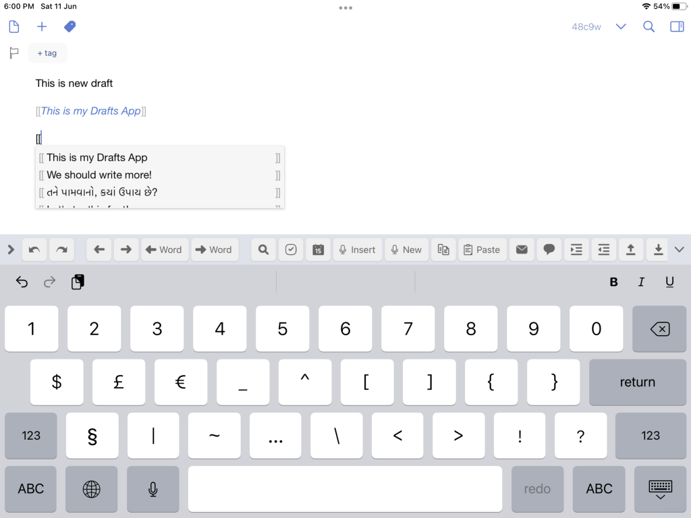691x518 pixels.
Task: Open the tag filter icon
Action: click(70, 27)
